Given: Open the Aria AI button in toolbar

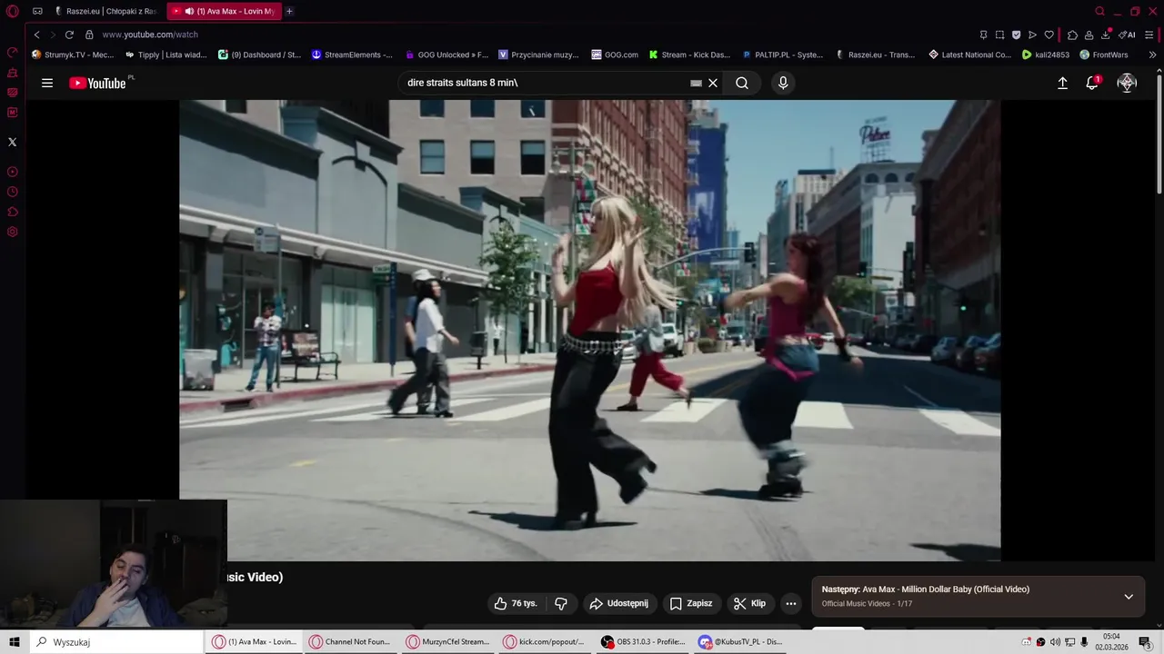Looking at the screenshot, I should (x=1127, y=35).
